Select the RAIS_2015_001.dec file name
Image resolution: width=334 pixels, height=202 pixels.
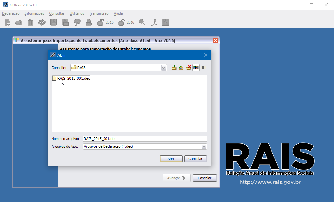click(74, 78)
